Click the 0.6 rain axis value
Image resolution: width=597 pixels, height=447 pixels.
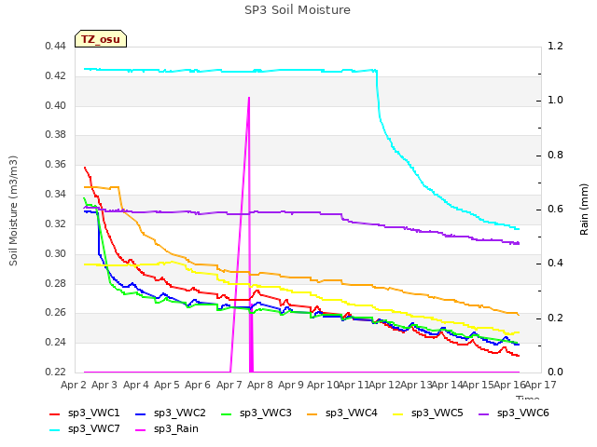[x=555, y=209]
